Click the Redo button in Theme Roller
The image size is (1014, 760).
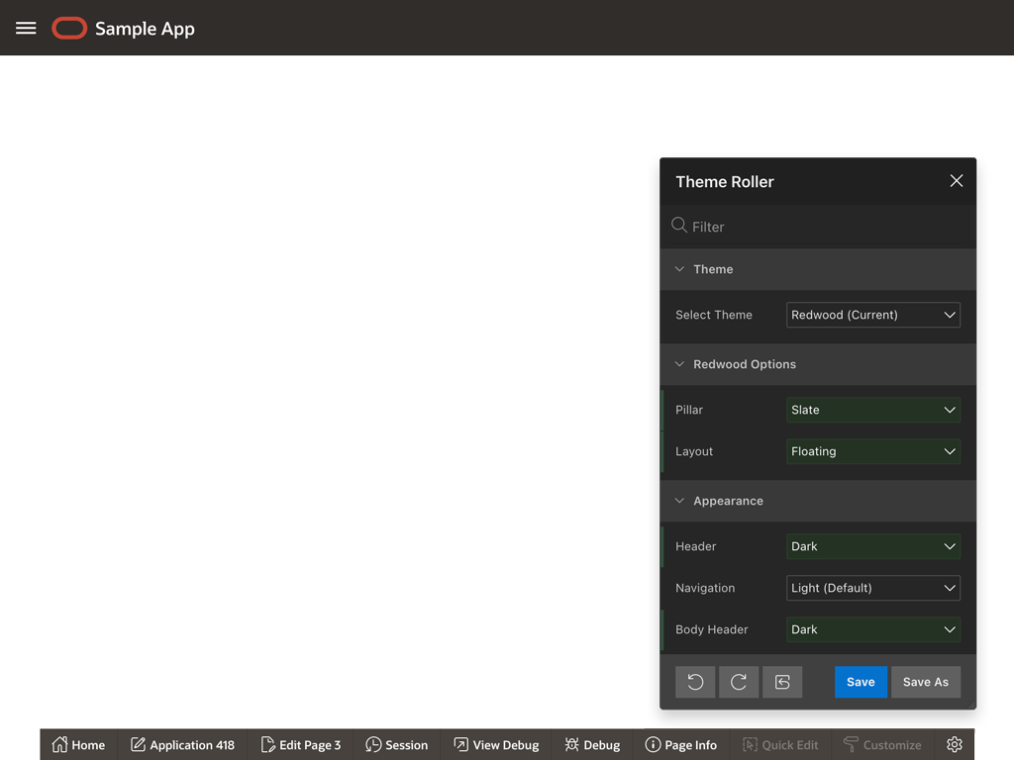(x=739, y=682)
